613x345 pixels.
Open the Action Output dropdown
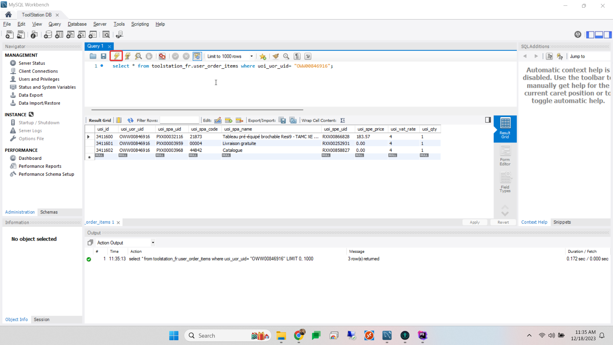[x=153, y=243]
